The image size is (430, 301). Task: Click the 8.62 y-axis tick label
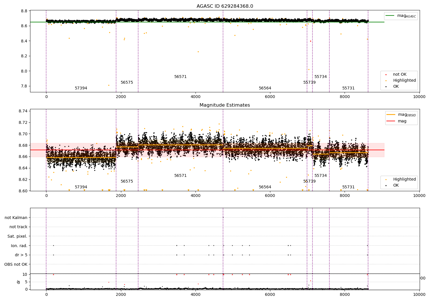(23, 180)
